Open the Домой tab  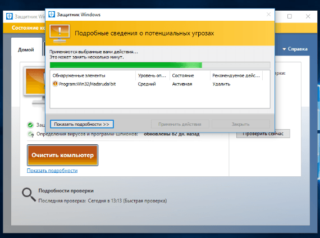[x=26, y=49]
